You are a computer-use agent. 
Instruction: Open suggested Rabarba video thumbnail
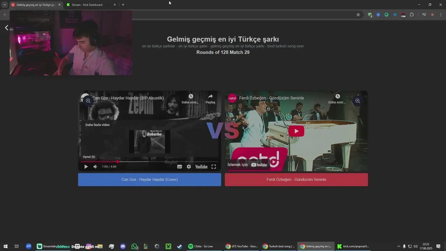[x=149, y=142]
